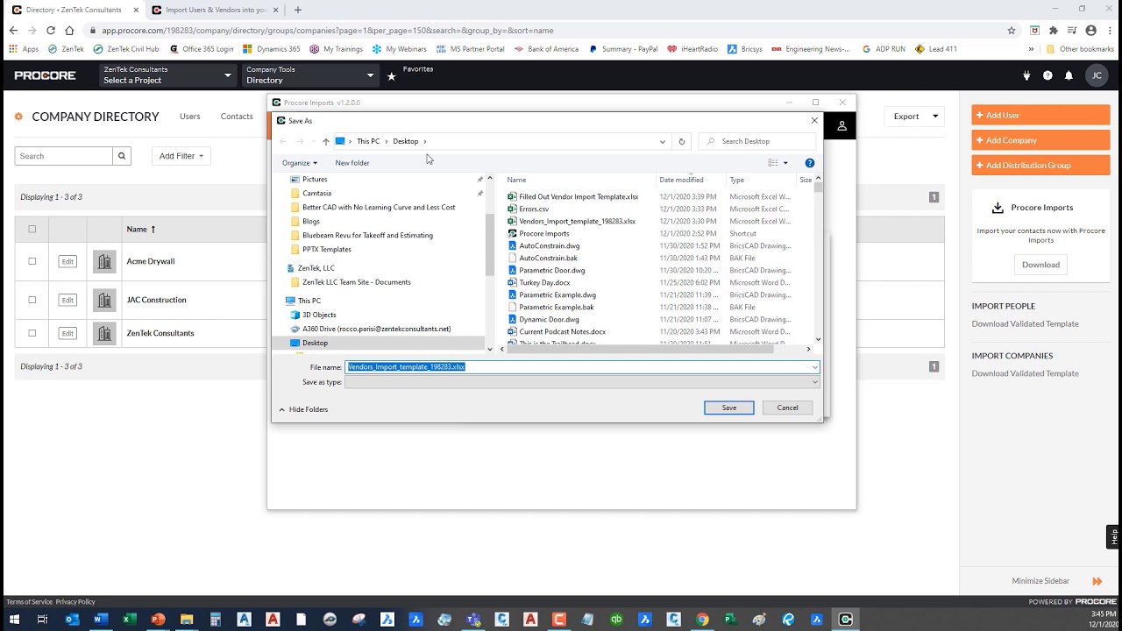Collapse with Hide Folders
The height and width of the screenshot is (631, 1122).
[303, 409]
